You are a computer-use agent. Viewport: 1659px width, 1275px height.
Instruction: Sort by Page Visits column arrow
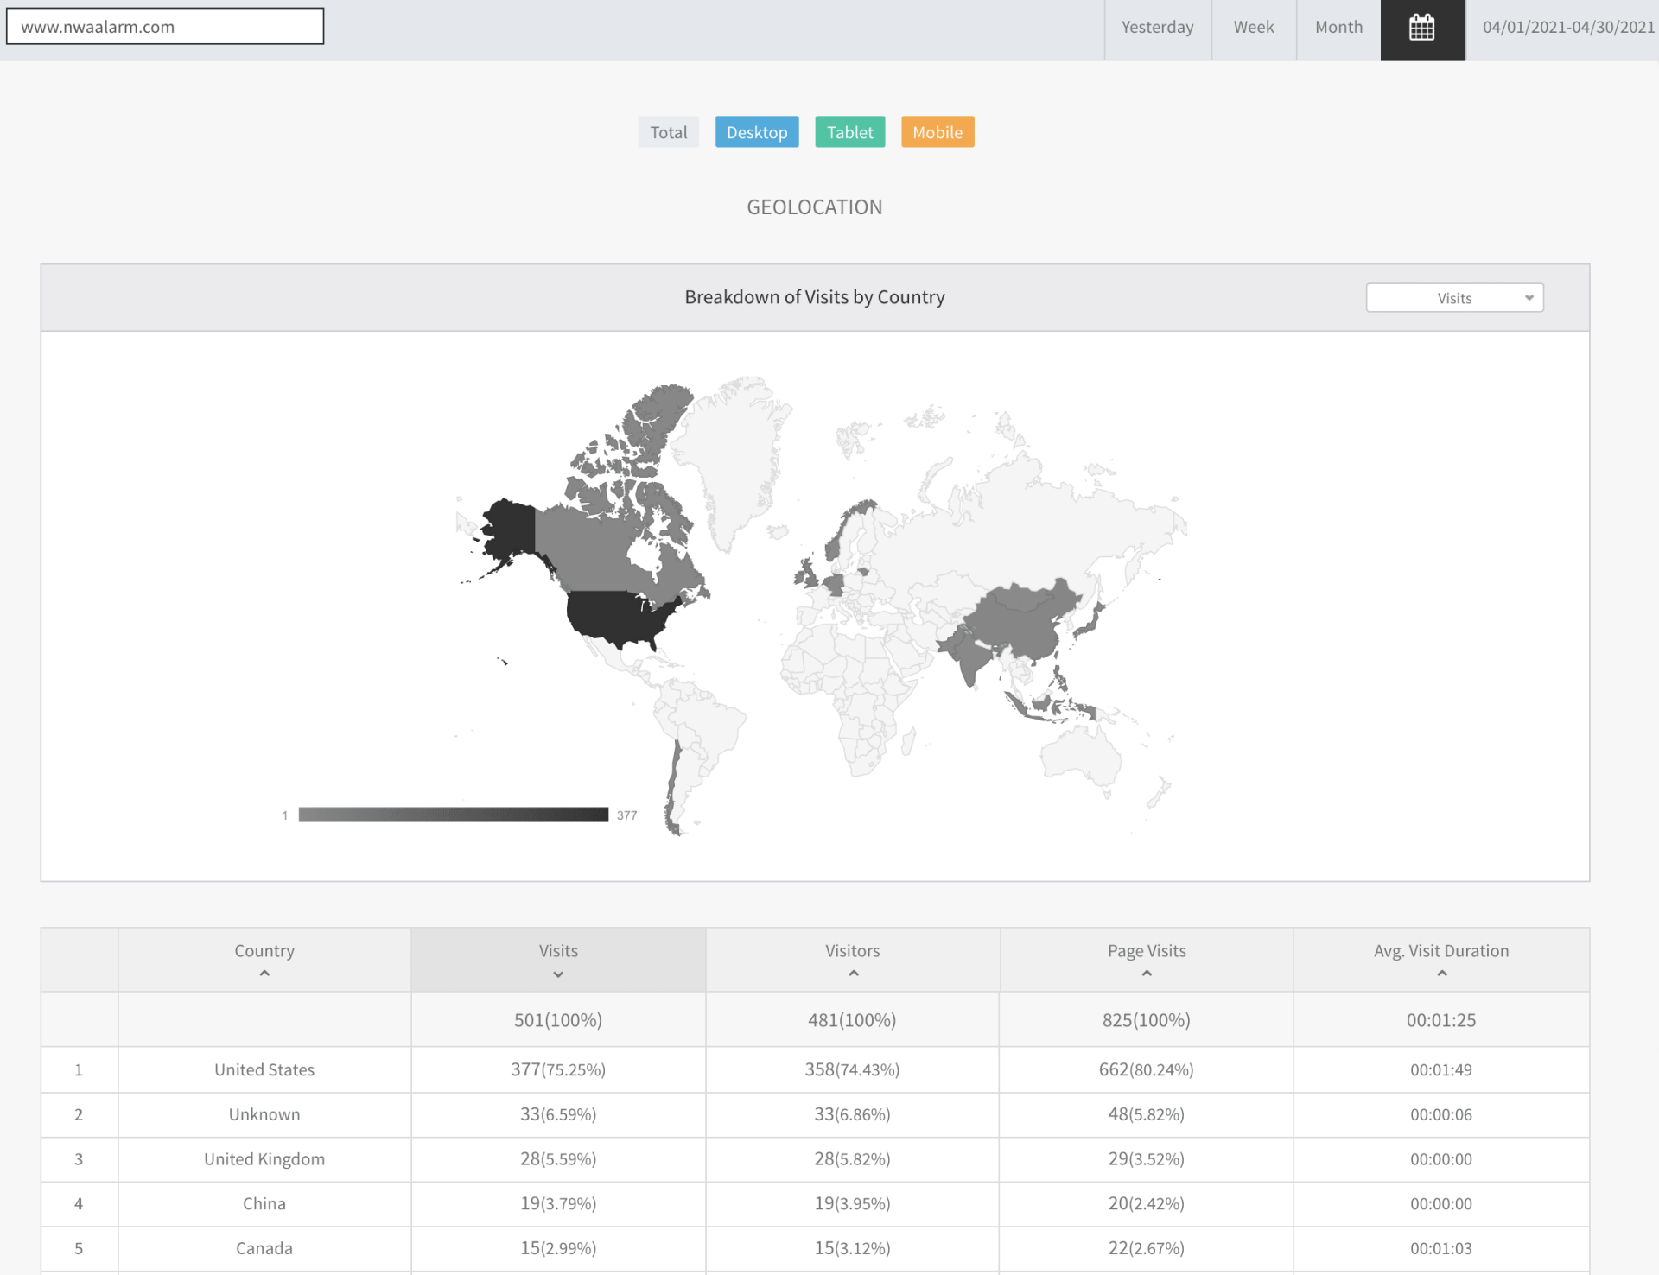click(1147, 974)
